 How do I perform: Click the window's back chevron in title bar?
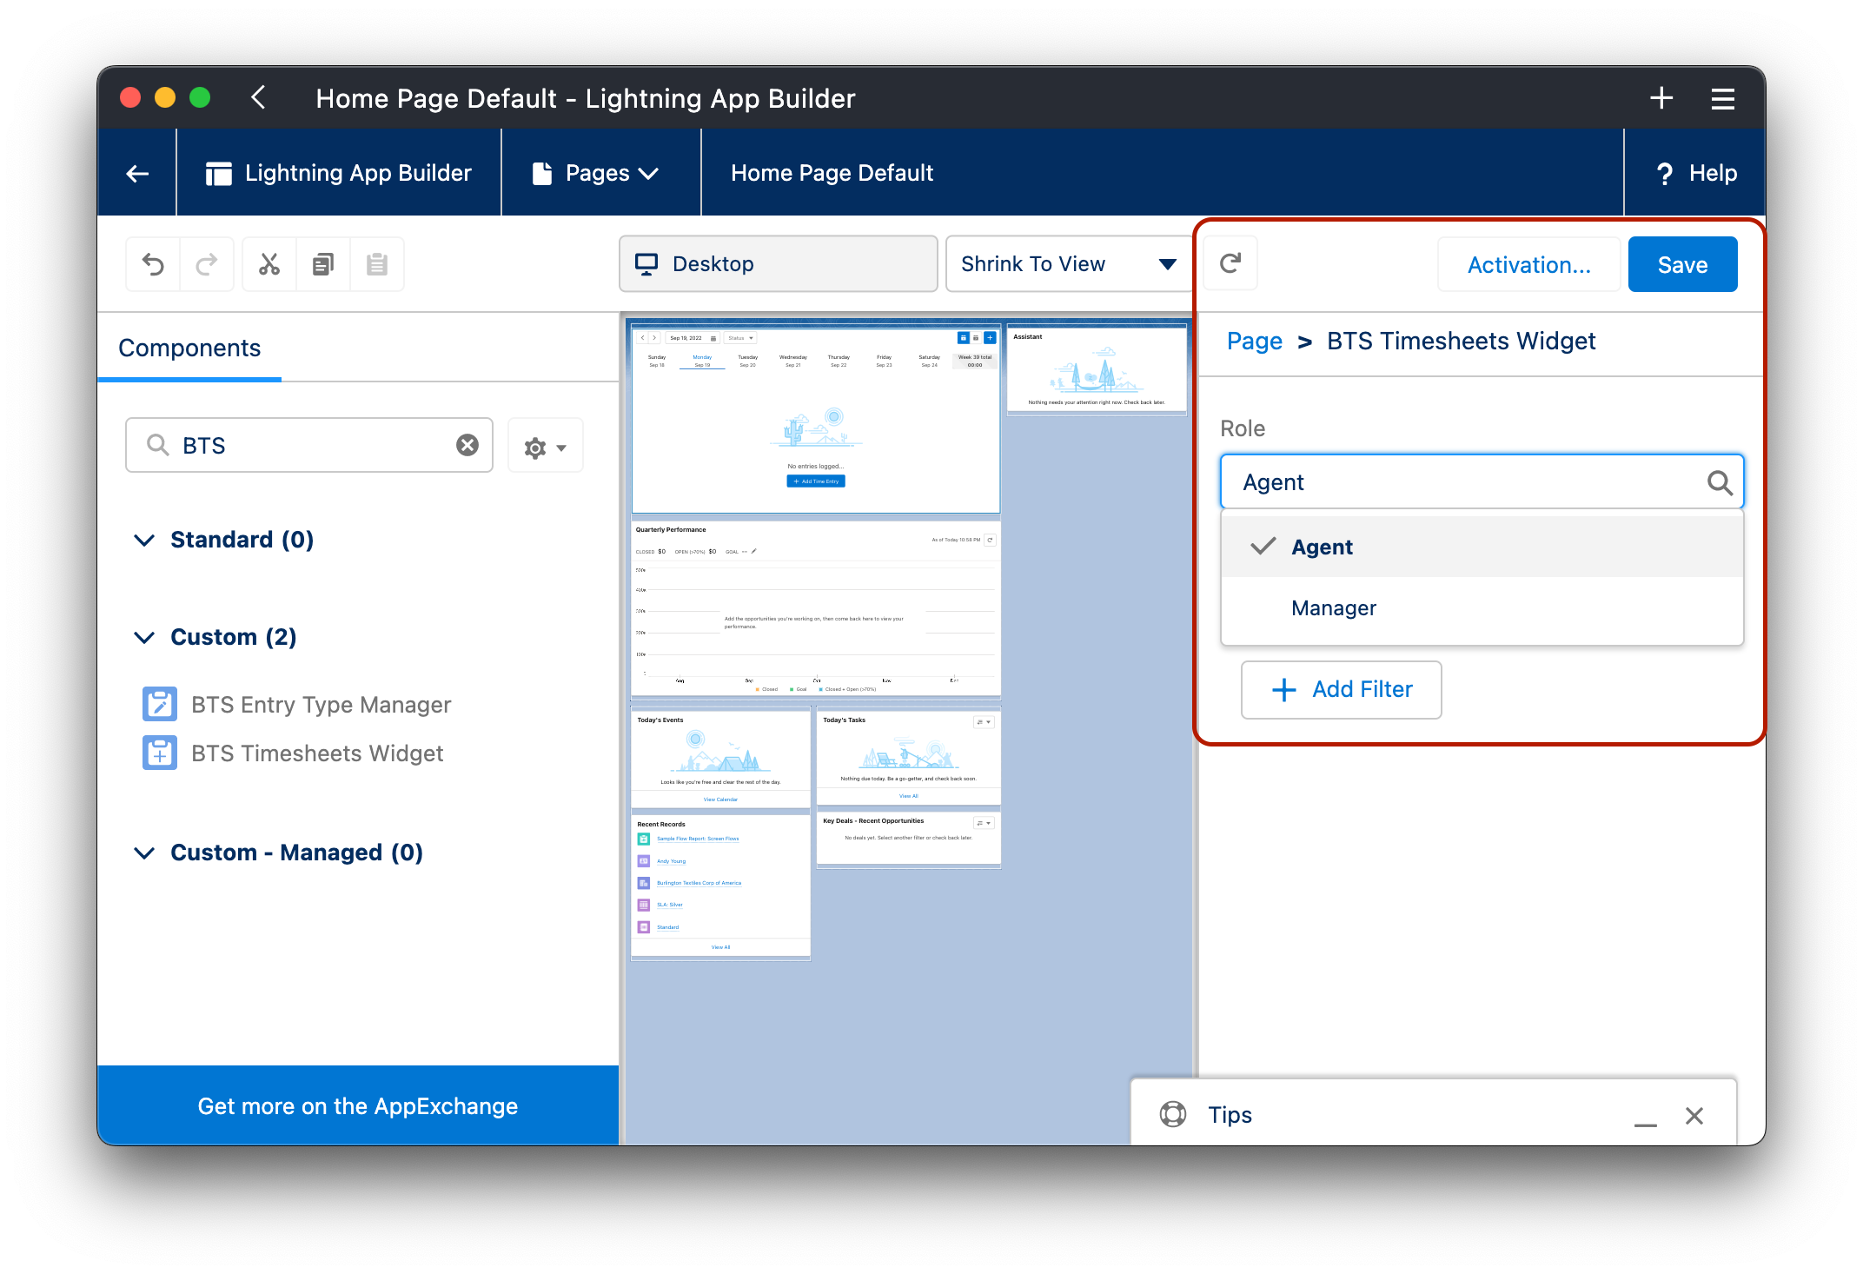coord(258,97)
